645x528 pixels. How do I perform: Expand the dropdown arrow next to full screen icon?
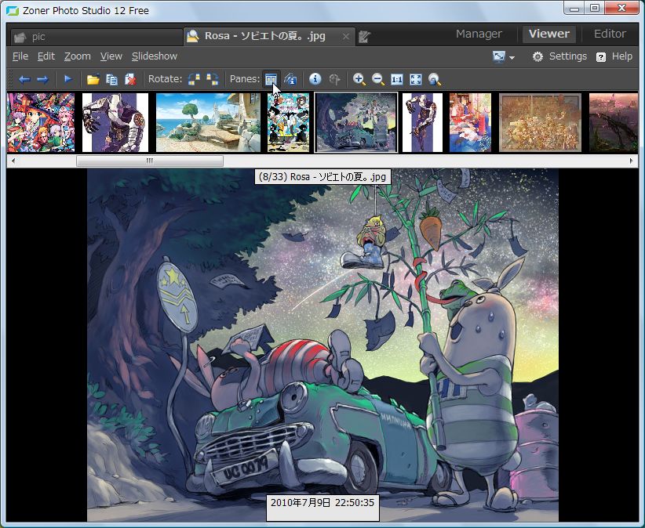(x=512, y=57)
